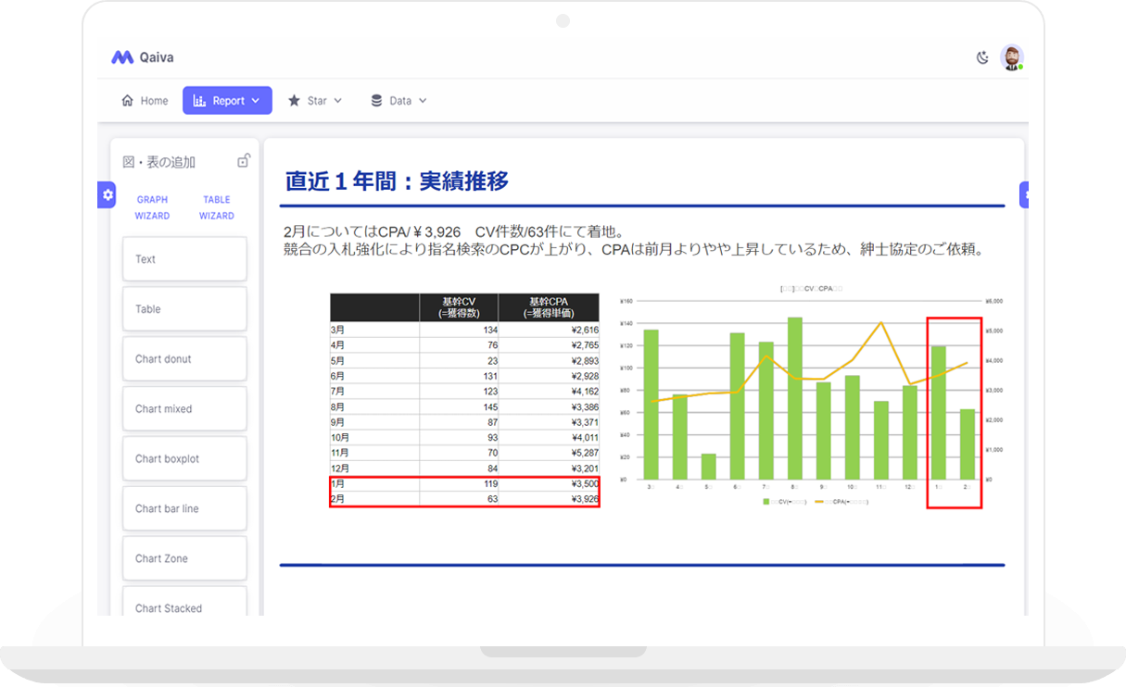The height and width of the screenshot is (687, 1126).
Task: Add a Chart boxplot element
Action: tap(184, 459)
